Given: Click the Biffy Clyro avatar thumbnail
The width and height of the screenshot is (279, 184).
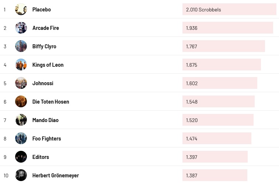Looking at the screenshot, I should click(21, 46).
